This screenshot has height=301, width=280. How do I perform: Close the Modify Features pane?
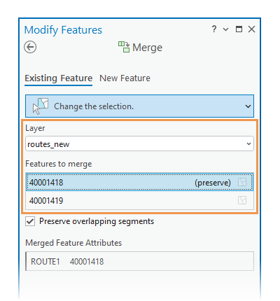click(251, 29)
